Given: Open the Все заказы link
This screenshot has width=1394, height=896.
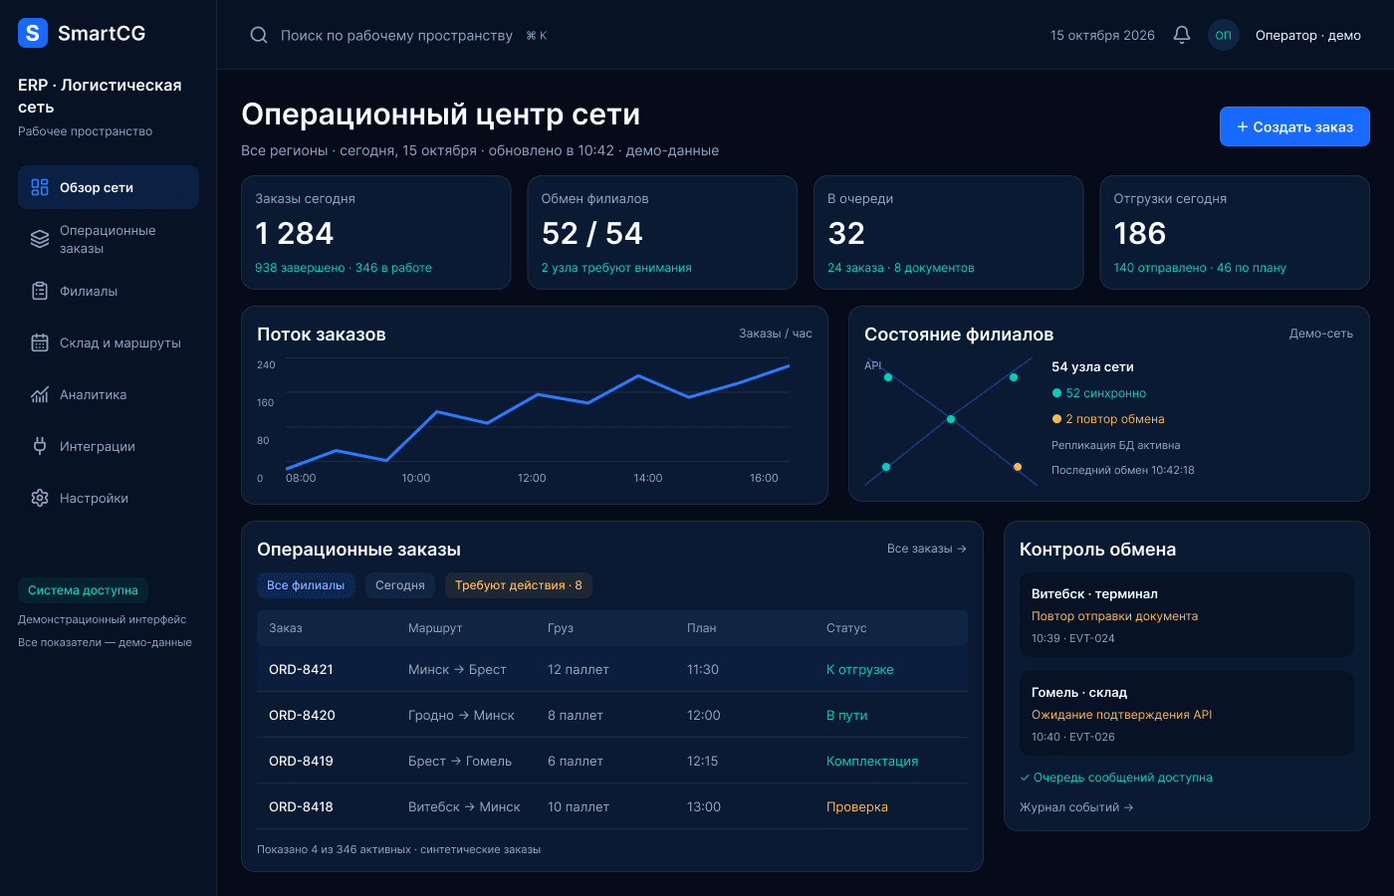Looking at the screenshot, I should 927,549.
